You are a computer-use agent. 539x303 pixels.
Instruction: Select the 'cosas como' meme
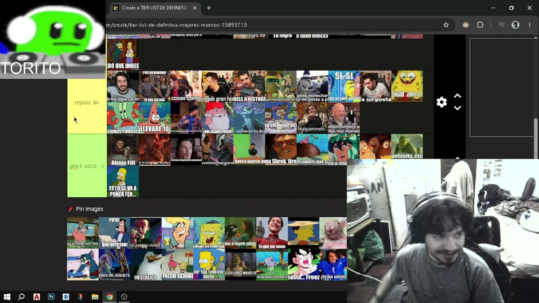pyautogui.click(x=186, y=86)
